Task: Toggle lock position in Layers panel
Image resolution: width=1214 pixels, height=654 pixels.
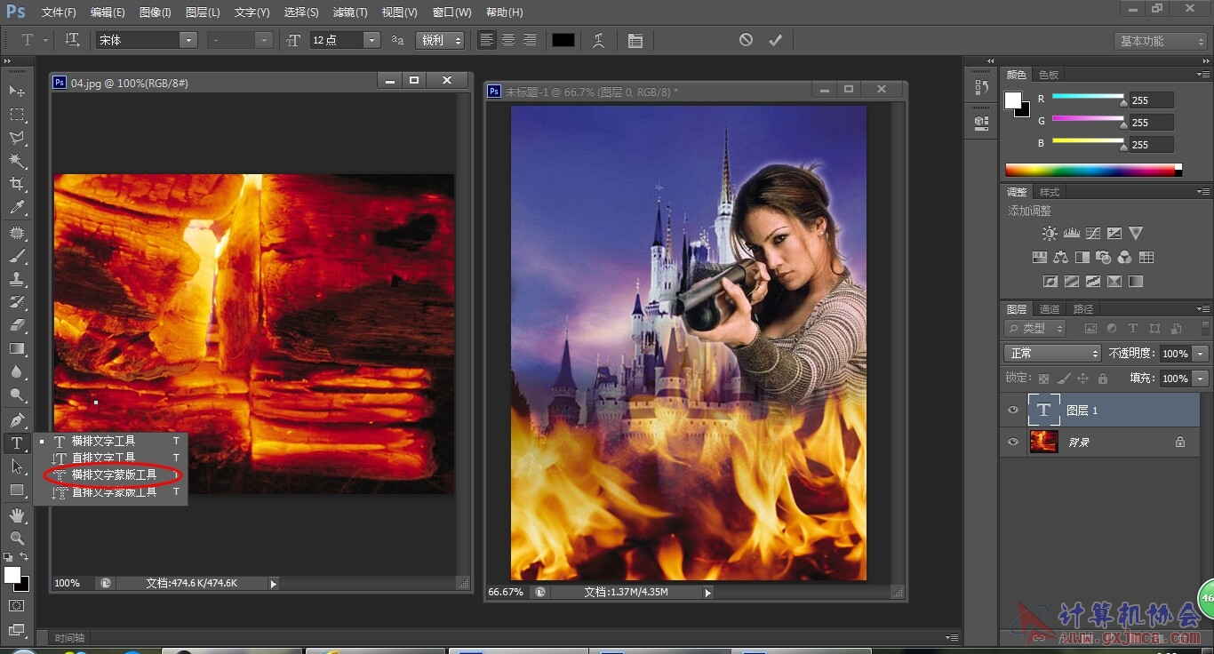Action: point(1082,379)
